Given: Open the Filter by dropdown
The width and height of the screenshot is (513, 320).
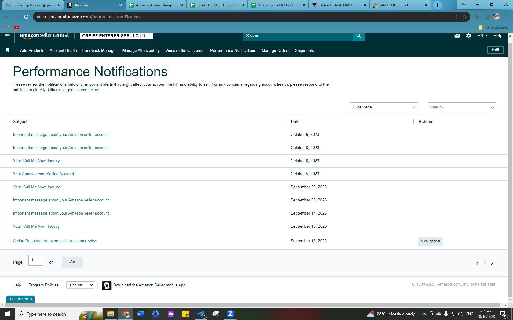Looking at the screenshot, I should pyautogui.click(x=462, y=107).
